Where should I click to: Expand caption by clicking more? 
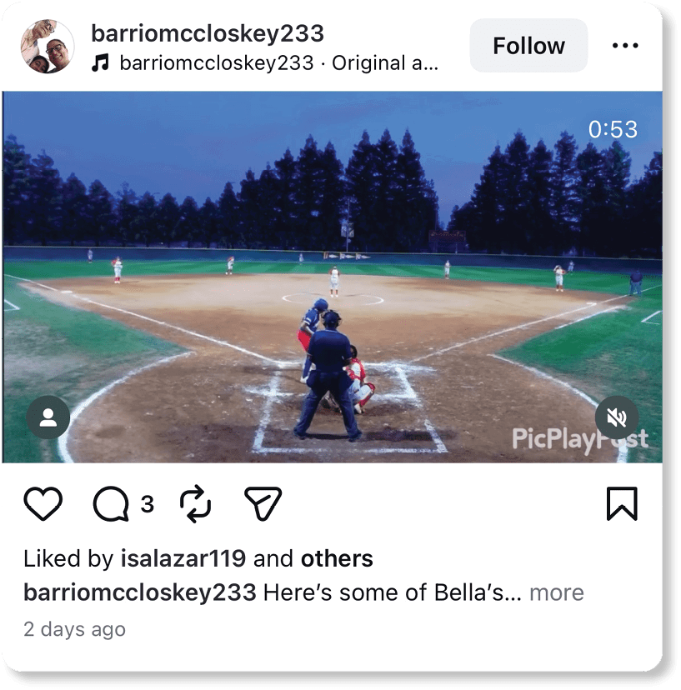pos(557,592)
